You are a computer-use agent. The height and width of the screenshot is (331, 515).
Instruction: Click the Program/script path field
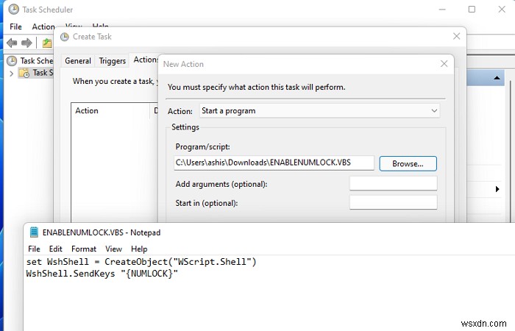point(273,163)
